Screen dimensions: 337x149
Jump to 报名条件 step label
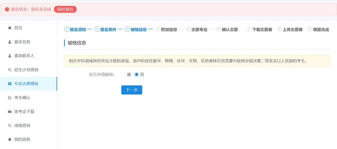click(108, 30)
